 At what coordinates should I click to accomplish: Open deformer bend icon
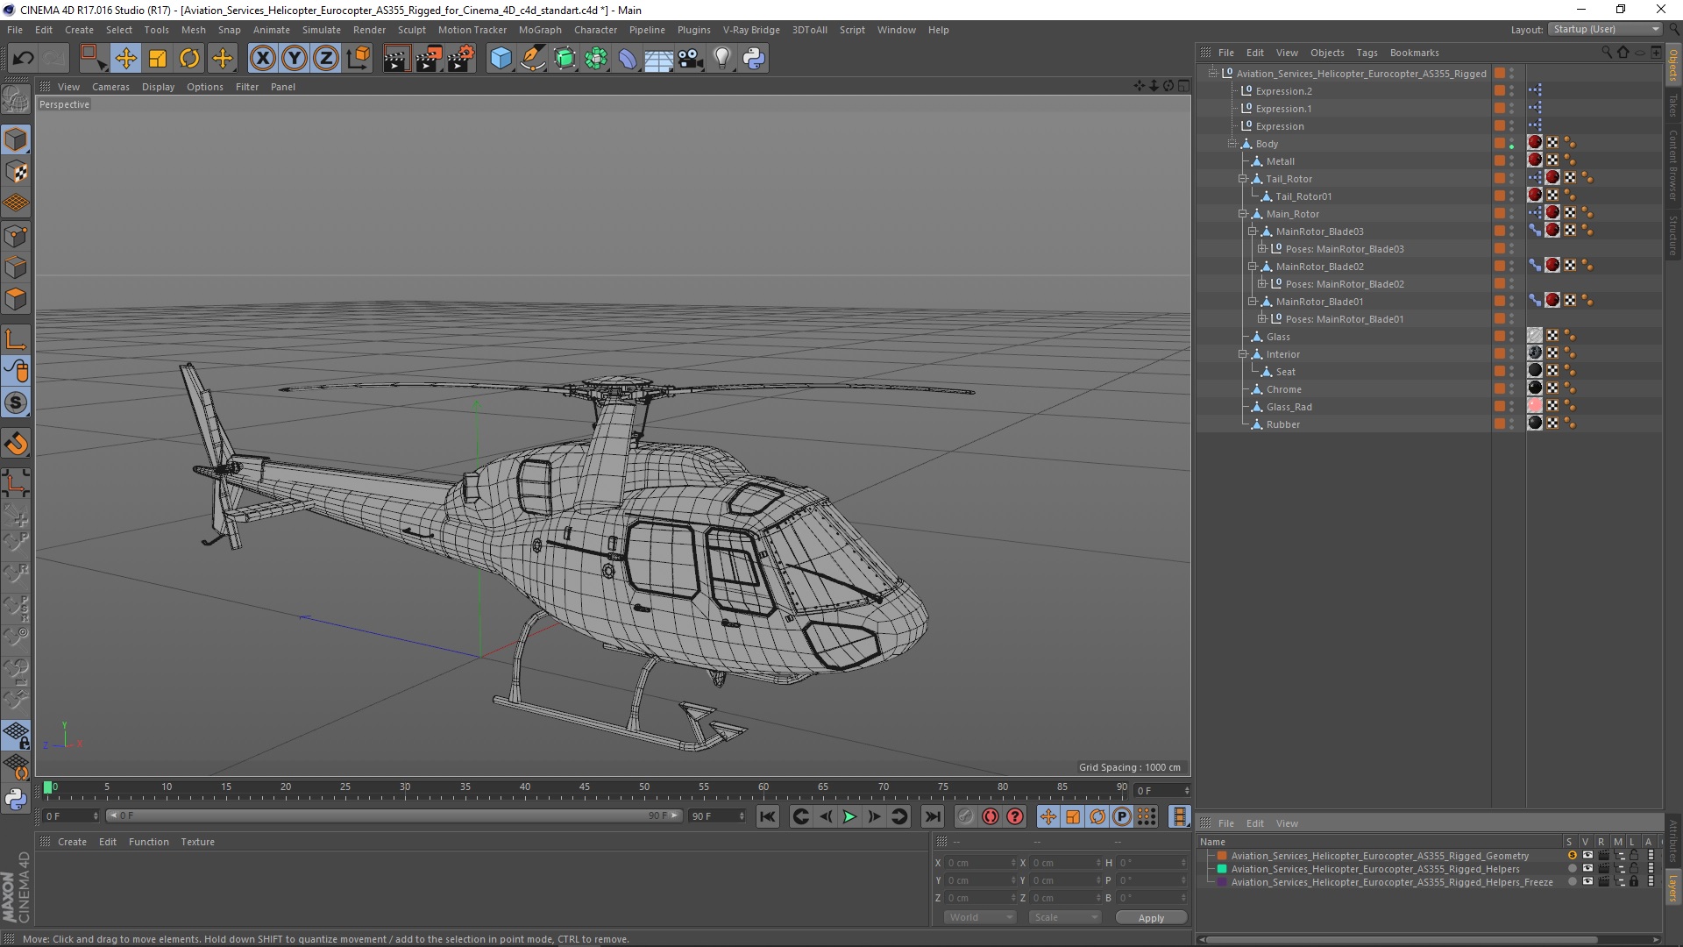tap(628, 59)
